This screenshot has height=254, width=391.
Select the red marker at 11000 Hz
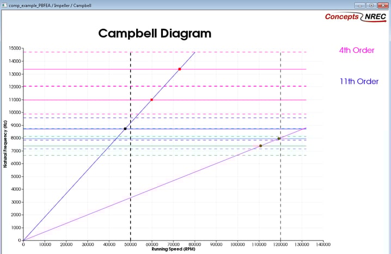coord(152,100)
